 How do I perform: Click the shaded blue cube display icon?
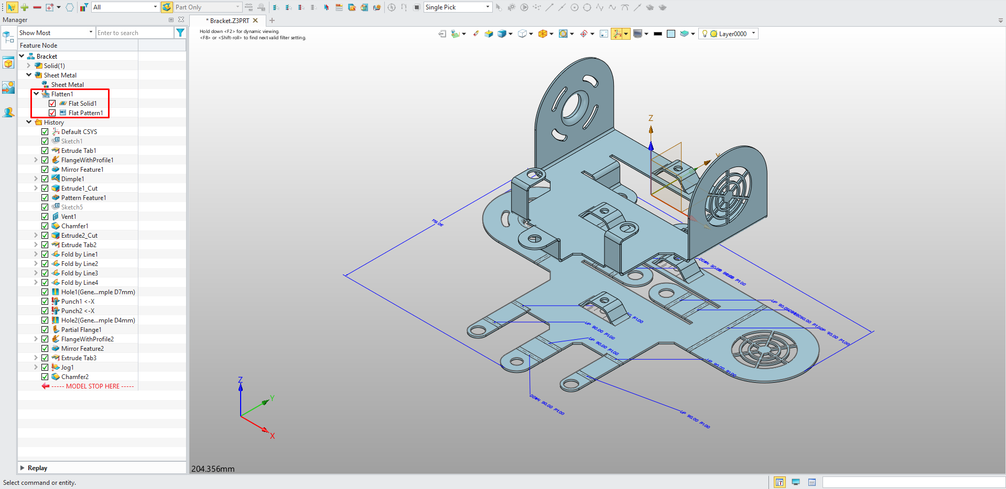[502, 34]
